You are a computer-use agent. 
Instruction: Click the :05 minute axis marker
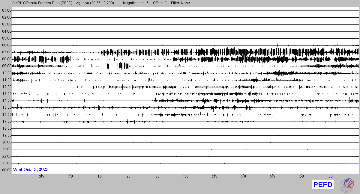[41, 176]
